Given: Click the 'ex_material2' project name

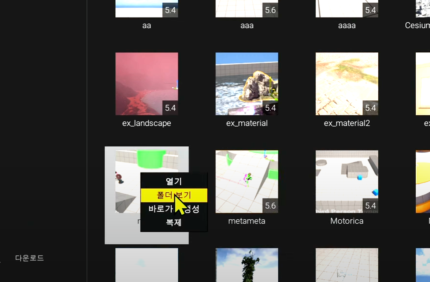Looking at the screenshot, I should click(x=347, y=123).
